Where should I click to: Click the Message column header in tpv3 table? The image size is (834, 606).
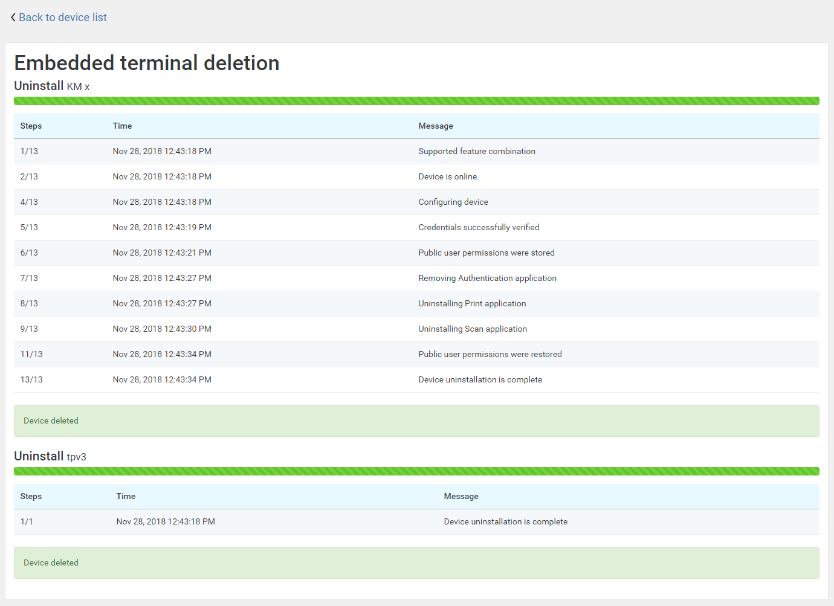coord(461,496)
